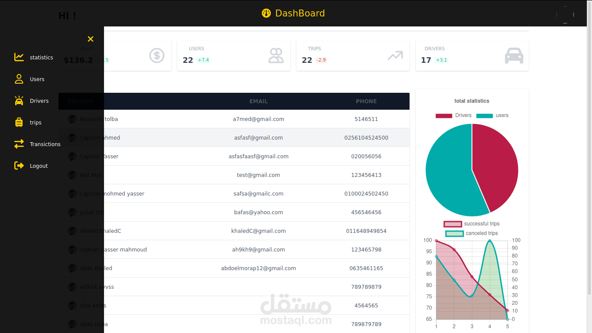
Task: Click the people icon on USERS card
Action: [x=276, y=55]
